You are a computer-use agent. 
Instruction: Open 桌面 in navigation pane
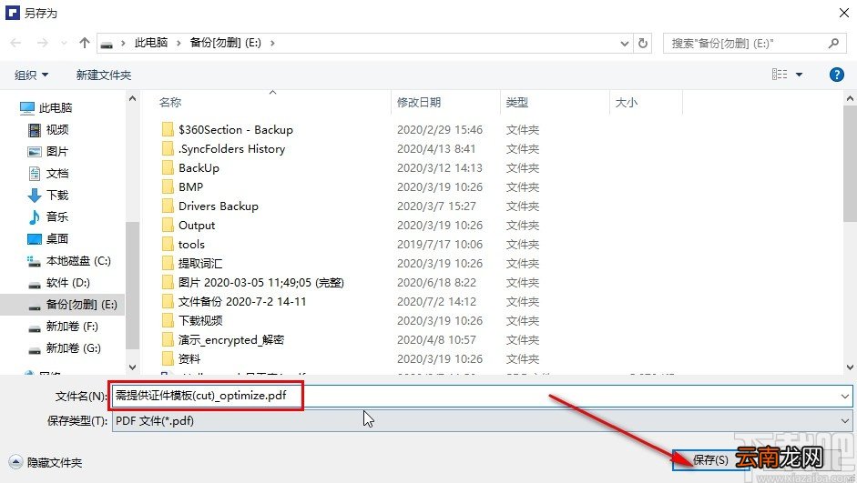click(48, 238)
